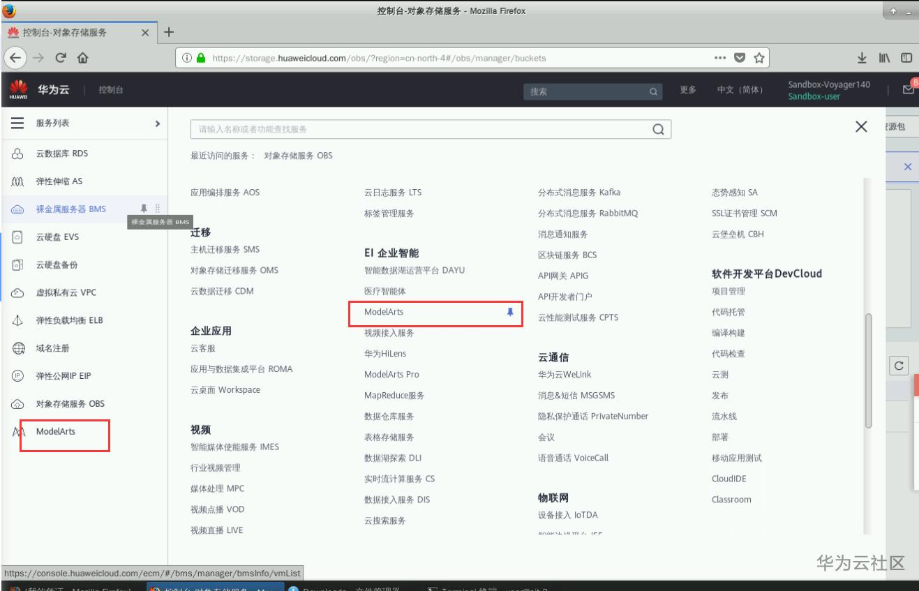Open 云日志服务 LTS link

click(393, 193)
